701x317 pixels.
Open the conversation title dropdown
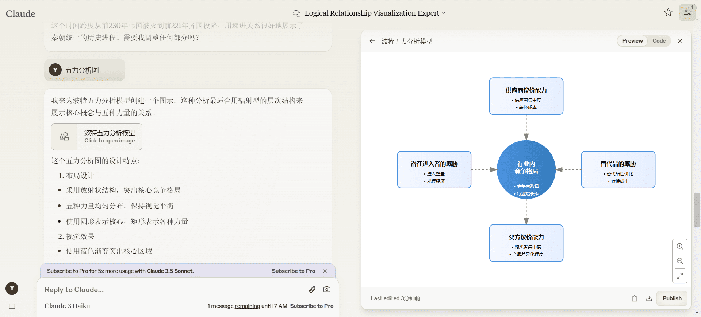[x=375, y=13]
